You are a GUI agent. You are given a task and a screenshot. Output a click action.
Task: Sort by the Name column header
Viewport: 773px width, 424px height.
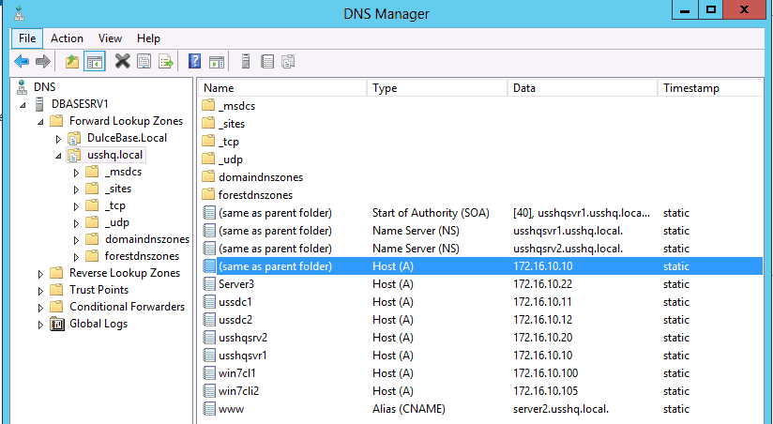pyautogui.click(x=283, y=88)
